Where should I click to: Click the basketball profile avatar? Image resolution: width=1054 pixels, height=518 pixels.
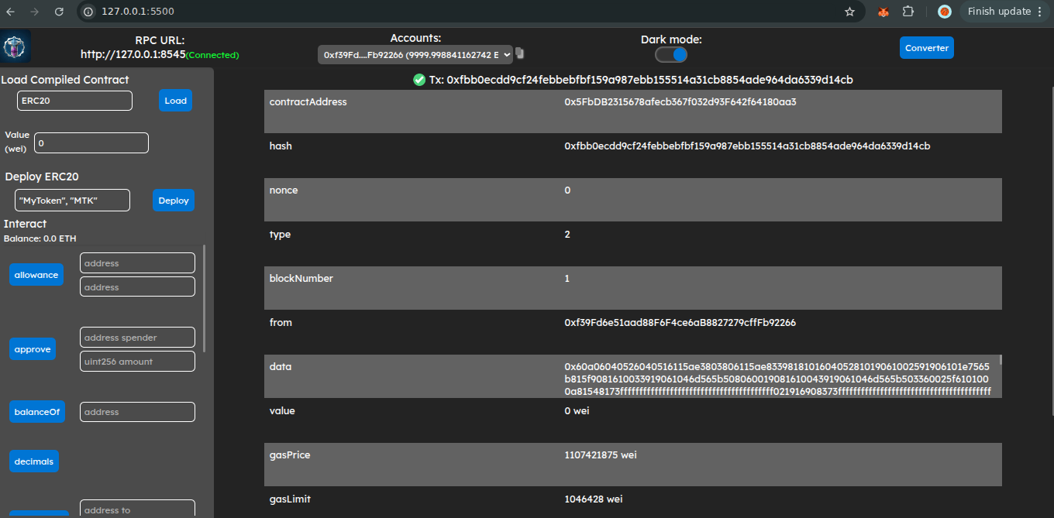[944, 12]
